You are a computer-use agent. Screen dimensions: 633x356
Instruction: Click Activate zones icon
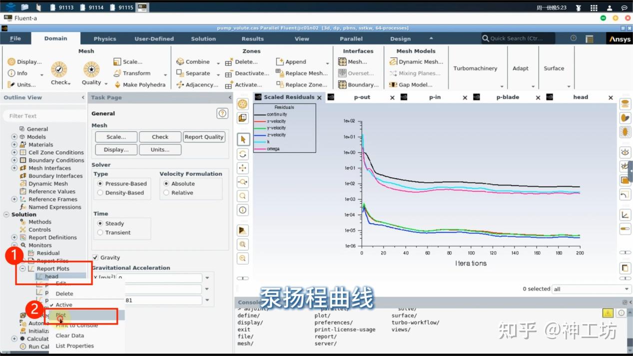pos(229,85)
